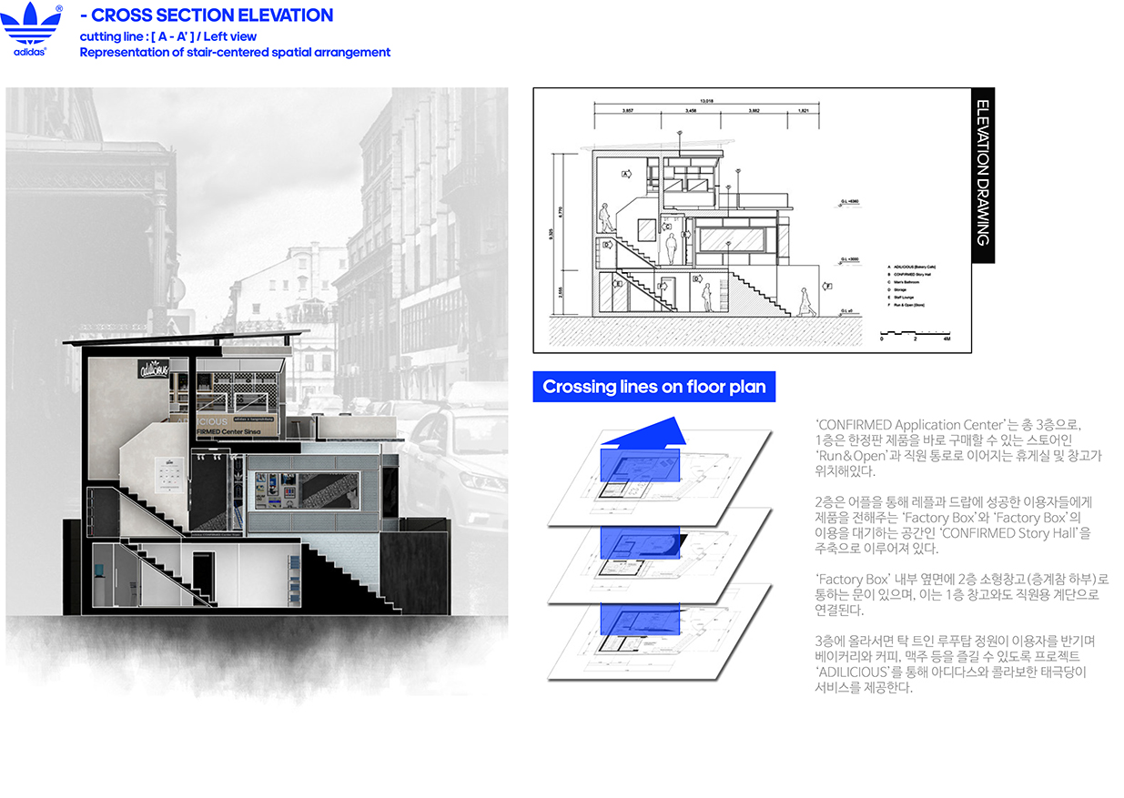Click the section marker C arrow in the elevation
This screenshot has height=798, width=1124.
[666, 227]
